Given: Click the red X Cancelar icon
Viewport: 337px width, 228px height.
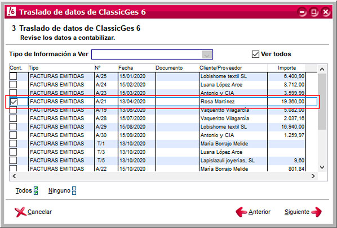Looking at the screenshot, I should (x=20, y=212).
